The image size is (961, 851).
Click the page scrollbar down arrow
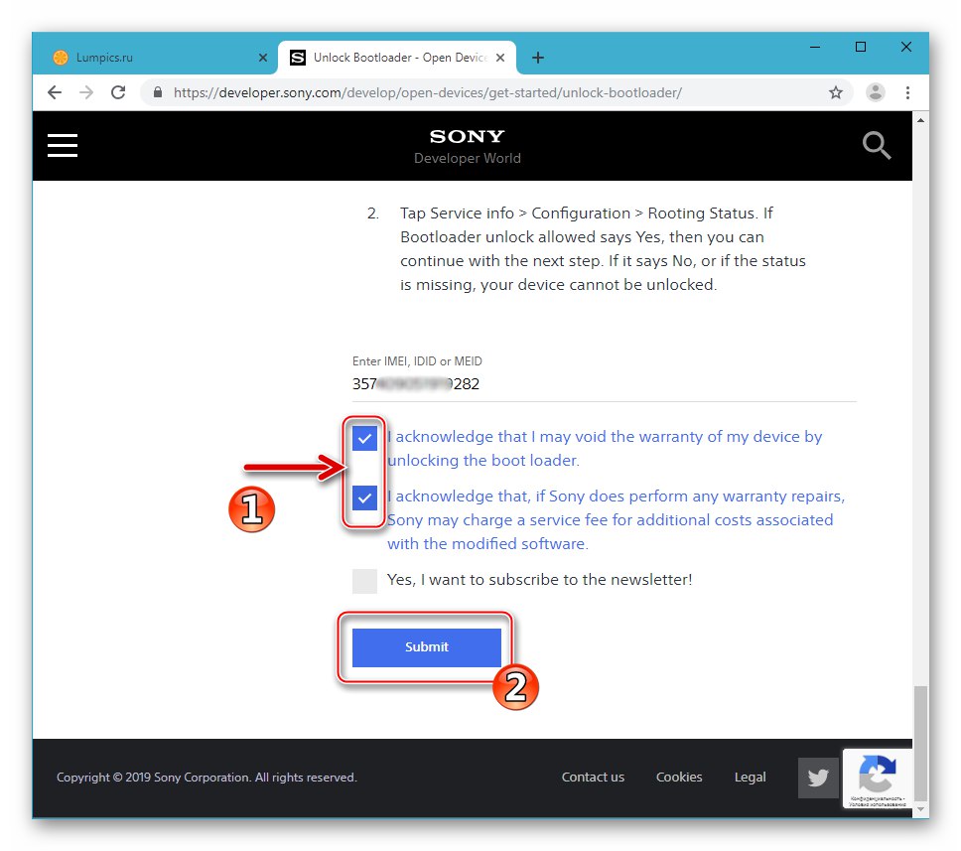tap(920, 809)
